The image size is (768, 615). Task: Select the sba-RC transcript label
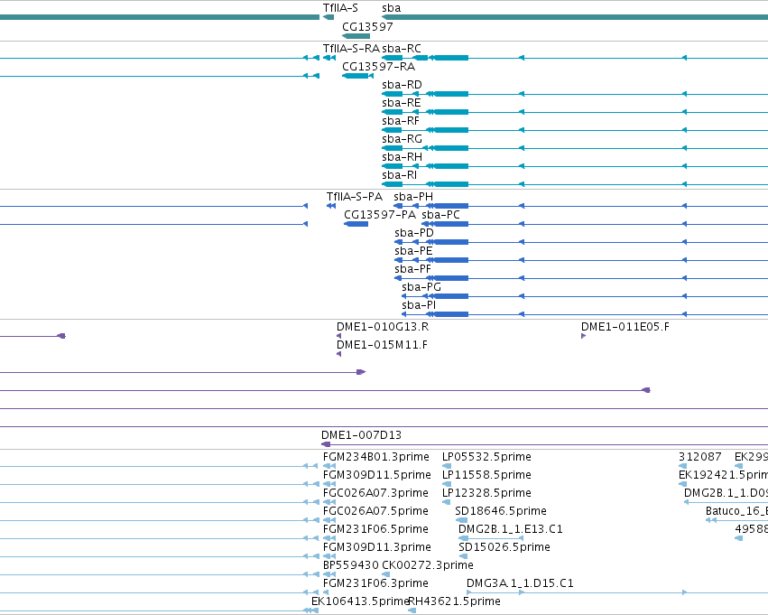402,49
